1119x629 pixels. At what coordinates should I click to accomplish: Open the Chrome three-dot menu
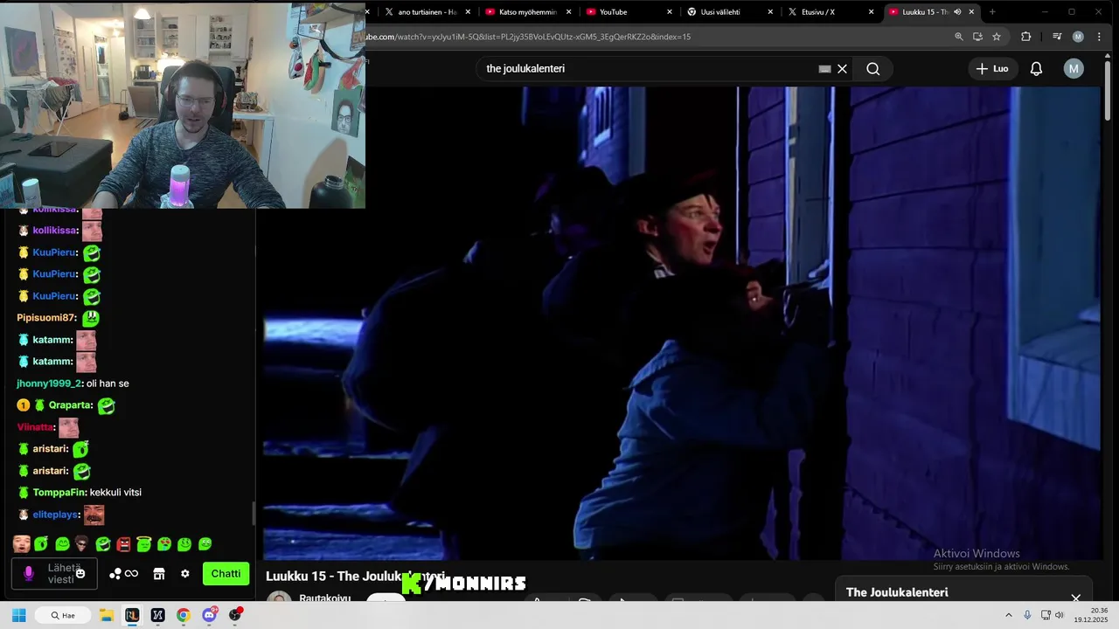pyautogui.click(x=1099, y=37)
